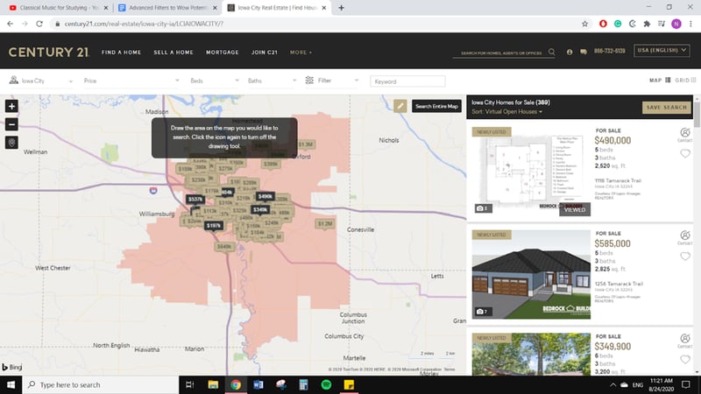
Task: Open the blue house rendering thumbnail
Action: pos(531,274)
